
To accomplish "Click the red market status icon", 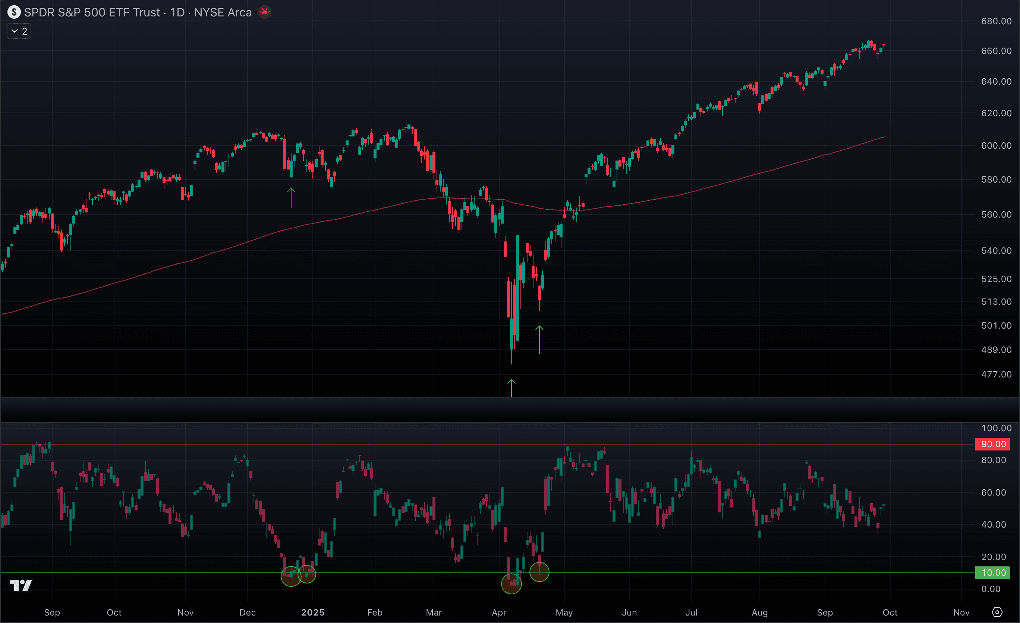I will (265, 12).
